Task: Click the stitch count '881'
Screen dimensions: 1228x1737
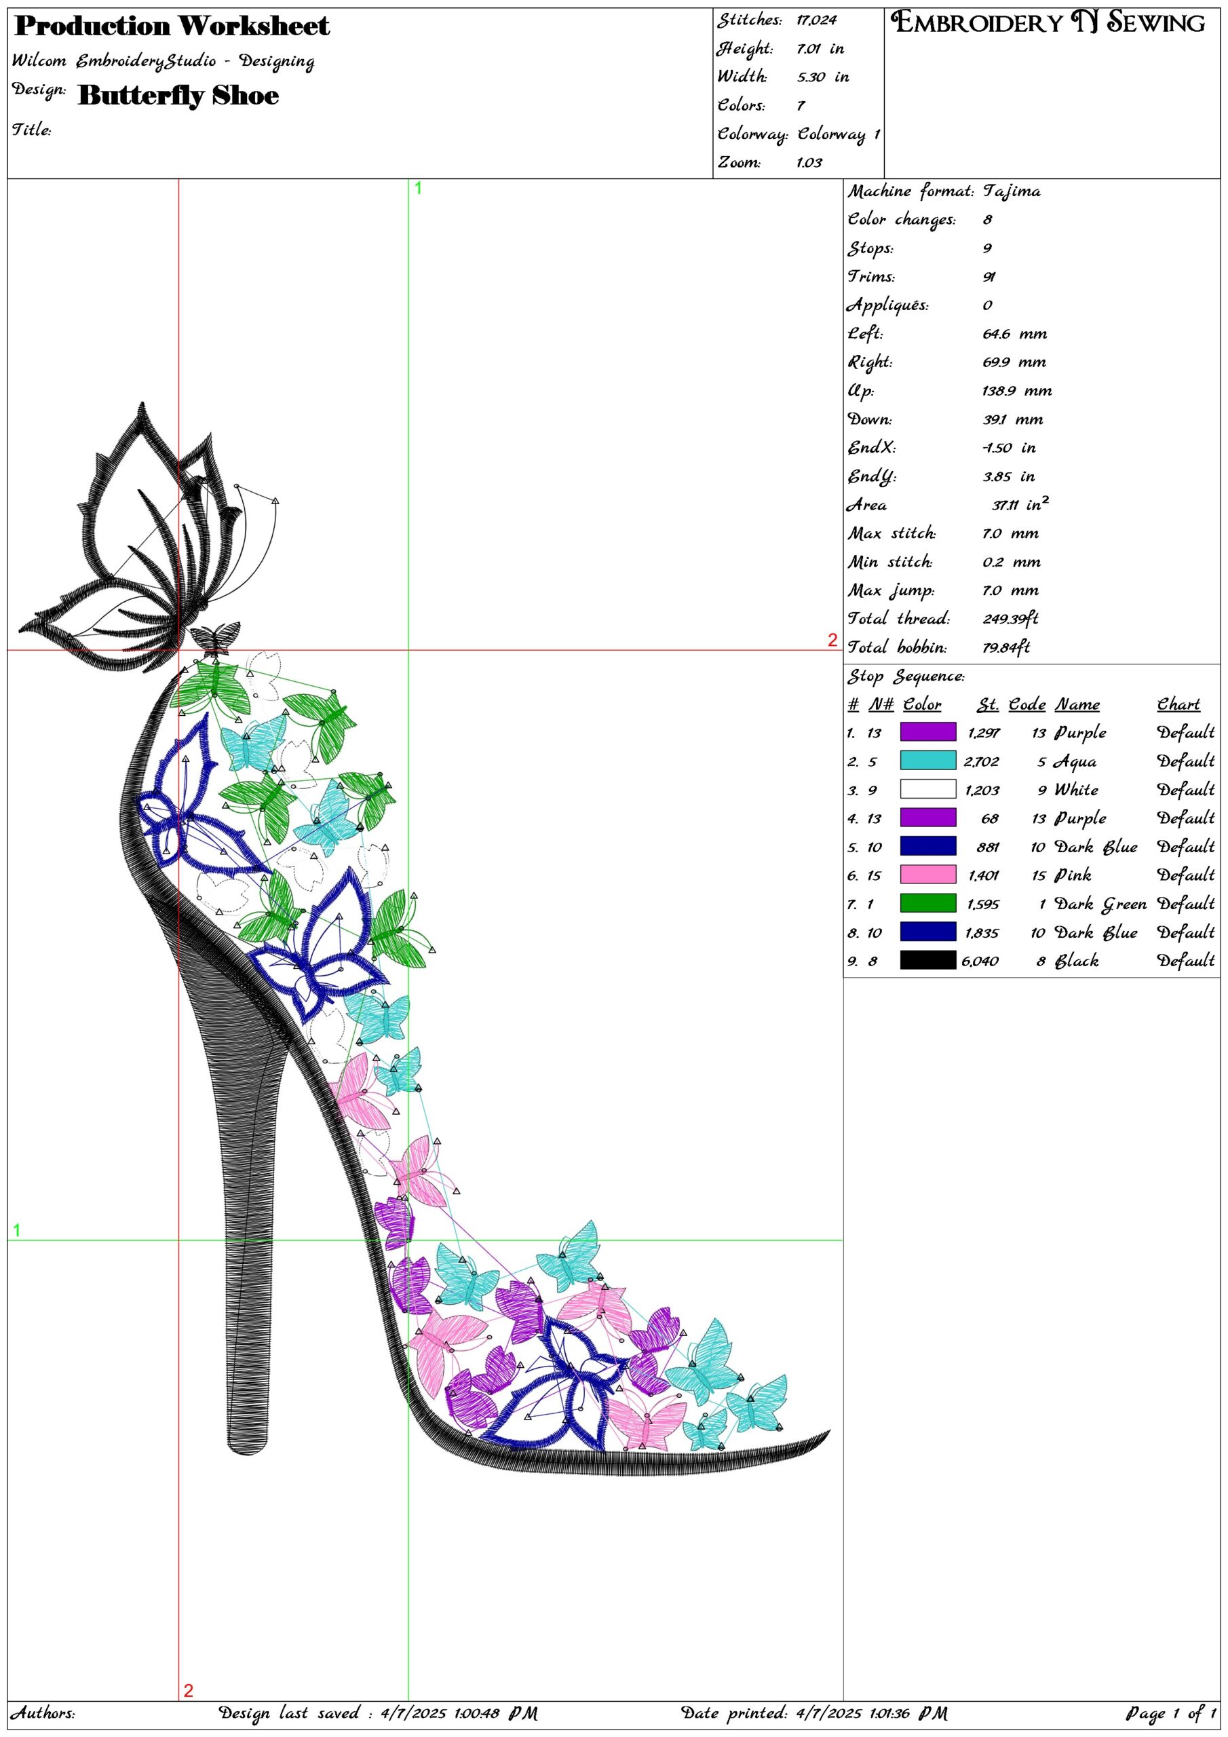Action: 988,847
